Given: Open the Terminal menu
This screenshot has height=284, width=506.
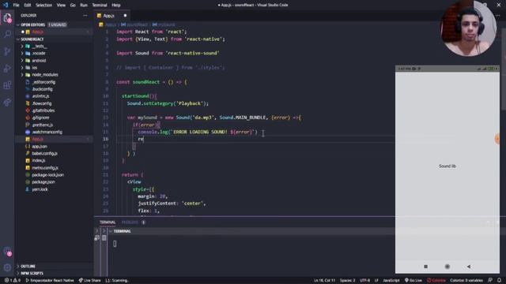Looking at the screenshot, I should [x=100, y=6].
